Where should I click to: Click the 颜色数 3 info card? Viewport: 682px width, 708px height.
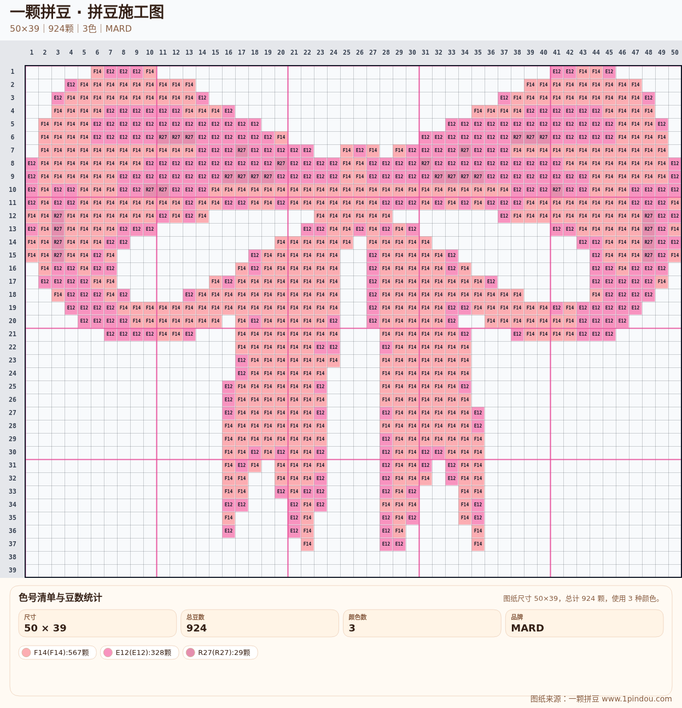(x=422, y=623)
